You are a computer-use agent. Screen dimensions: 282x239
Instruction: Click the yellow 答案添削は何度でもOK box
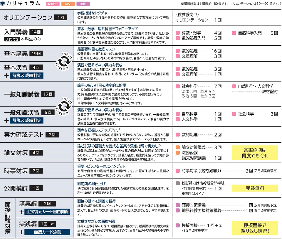255,152
